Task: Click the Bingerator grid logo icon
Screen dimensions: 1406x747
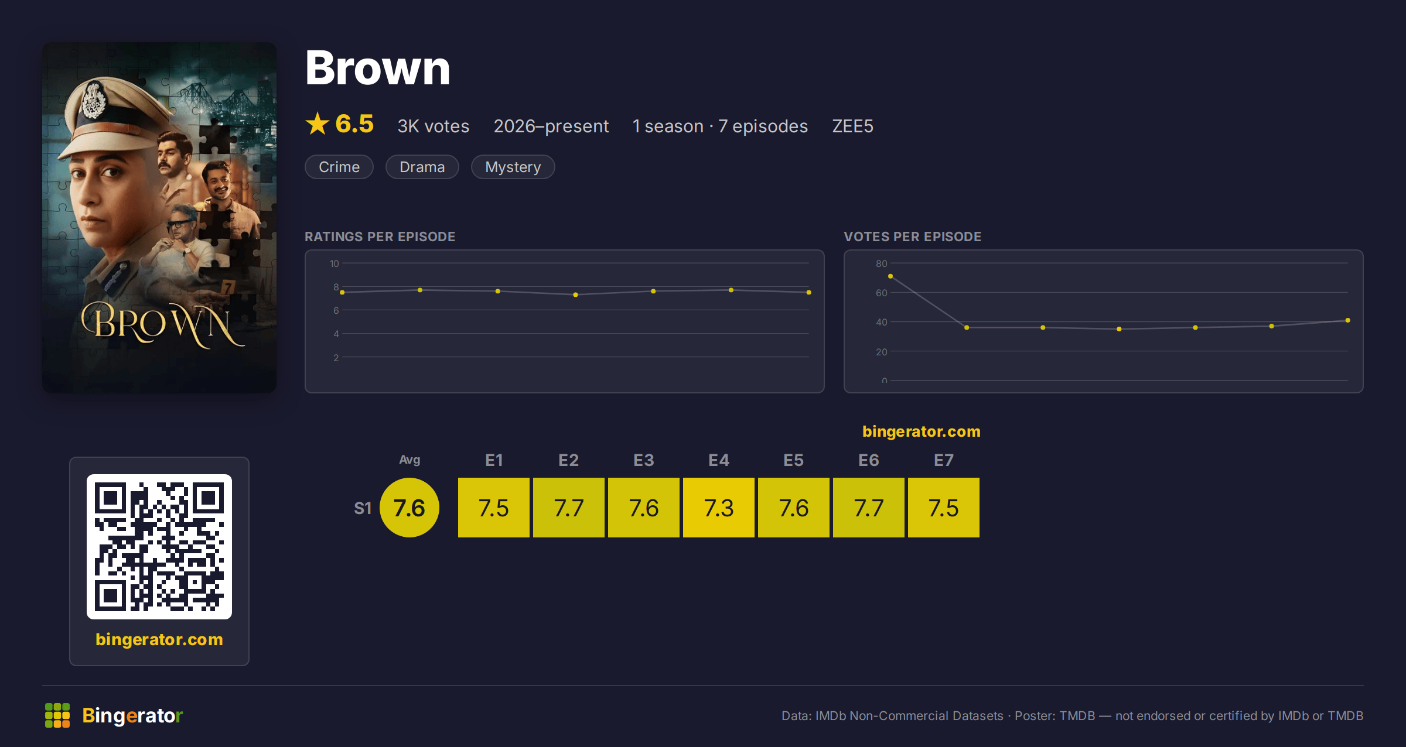Action: [57, 715]
